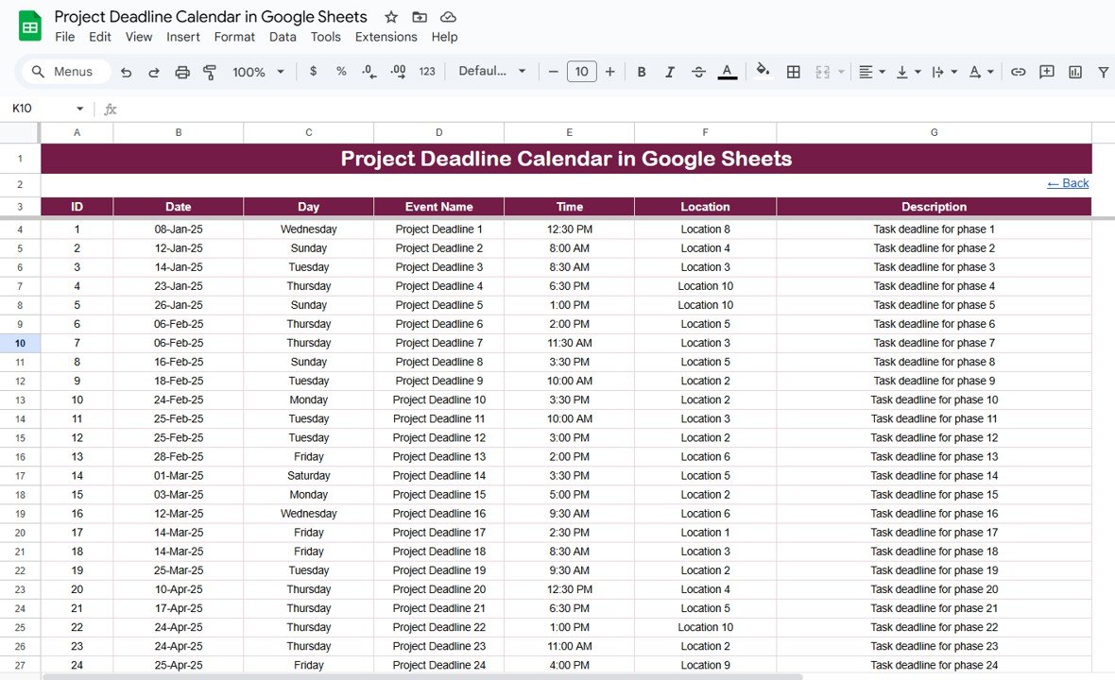Screen dimensions: 1115x680
Task: Insert a link
Action: tap(1019, 72)
